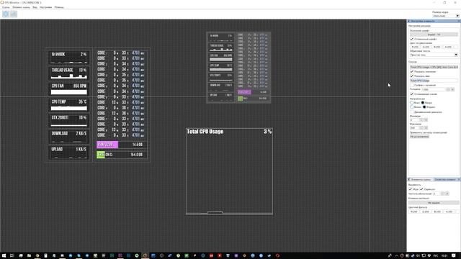Edit the color filter R 255 field
The image size is (461, 259).
pyautogui.click(x=414, y=212)
